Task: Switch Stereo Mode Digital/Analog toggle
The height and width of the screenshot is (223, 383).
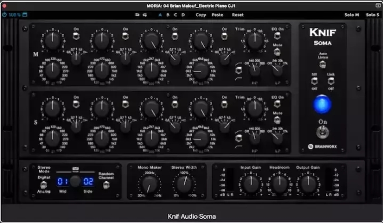Action: pos(44,185)
